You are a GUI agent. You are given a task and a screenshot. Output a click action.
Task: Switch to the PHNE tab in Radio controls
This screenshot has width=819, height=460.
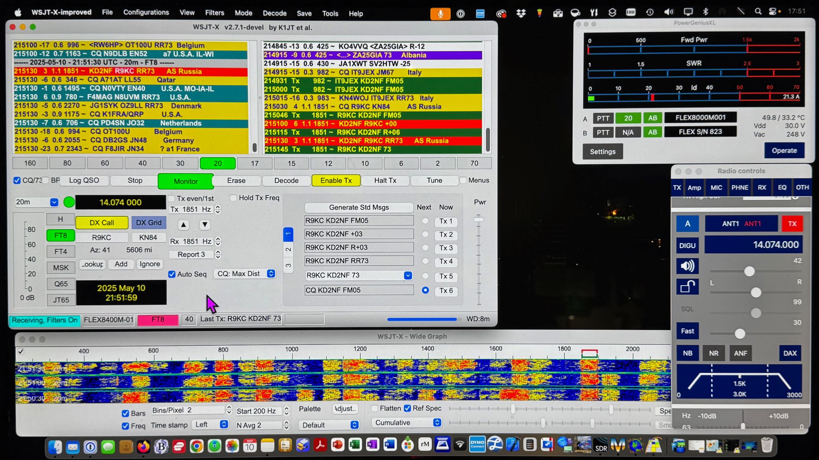point(739,187)
